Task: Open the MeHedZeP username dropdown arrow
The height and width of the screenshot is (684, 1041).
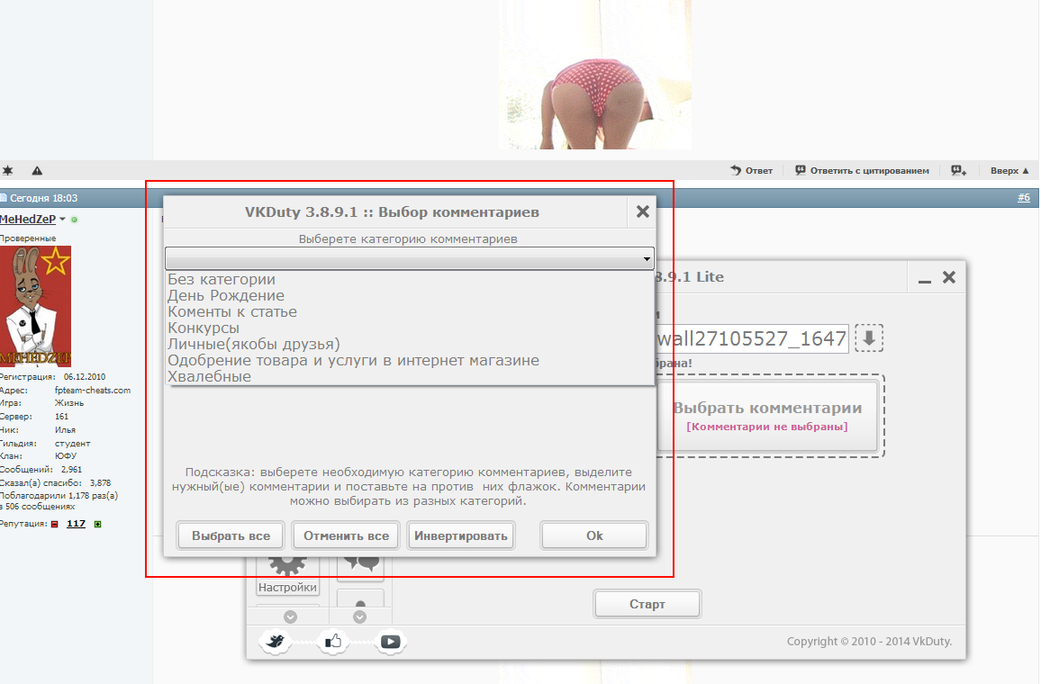Action: click(62, 219)
